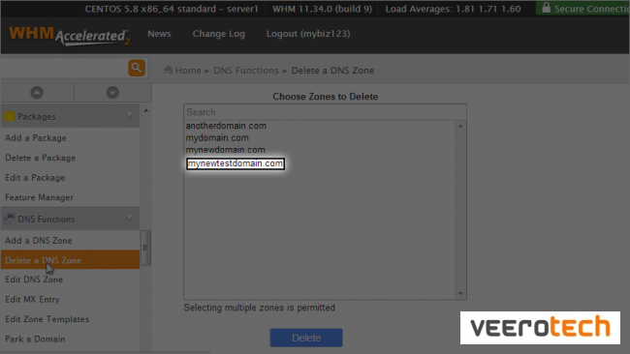Open the News menu item
Image resolution: width=630 pixels, height=354 pixels.
[159, 34]
